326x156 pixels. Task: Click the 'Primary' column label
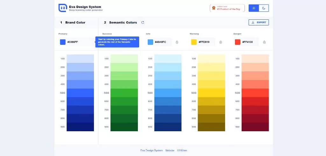point(63,34)
